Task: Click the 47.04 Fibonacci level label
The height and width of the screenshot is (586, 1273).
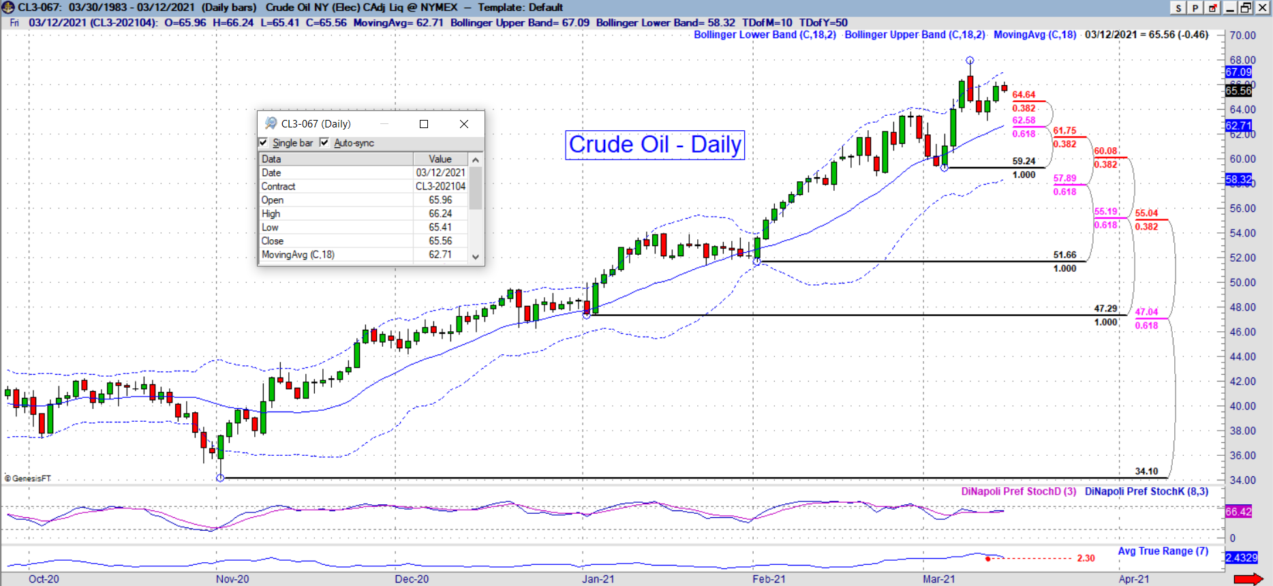Action: click(1146, 312)
